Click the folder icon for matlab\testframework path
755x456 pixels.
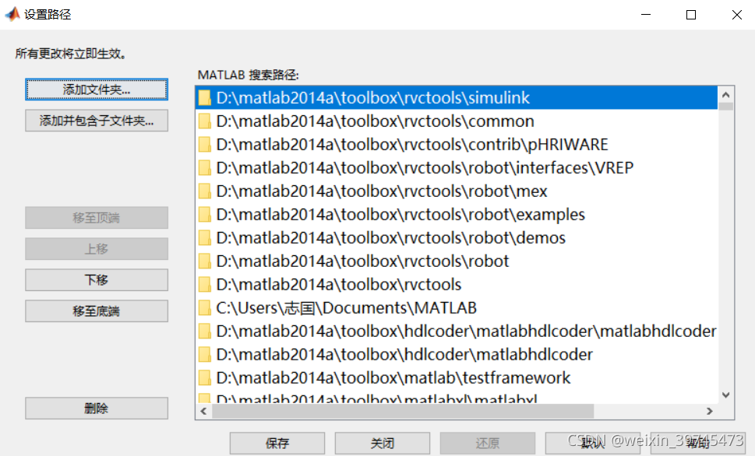click(x=204, y=377)
